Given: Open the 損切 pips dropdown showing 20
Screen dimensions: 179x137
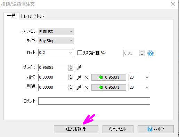Looking at the screenshot, I should (x=139, y=77).
